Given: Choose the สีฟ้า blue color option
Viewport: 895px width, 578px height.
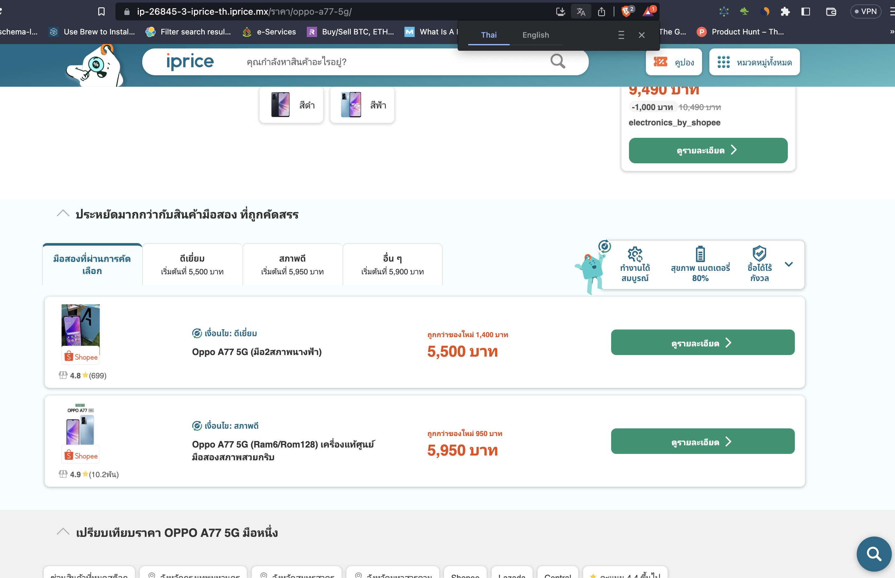Looking at the screenshot, I should tap(362, 105).
